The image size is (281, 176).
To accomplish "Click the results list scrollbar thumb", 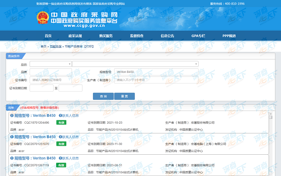I will coord(271,117).
